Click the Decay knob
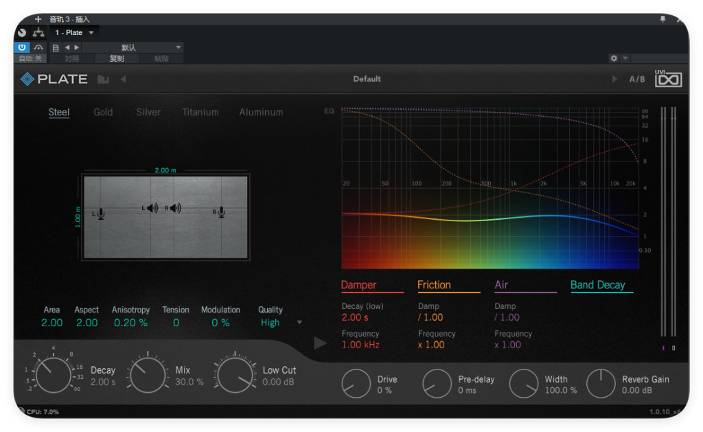703x432 pixels. (x=53, y=375)
